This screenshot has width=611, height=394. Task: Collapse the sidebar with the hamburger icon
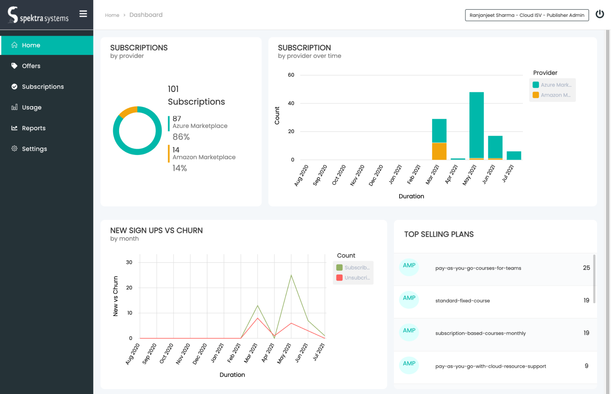pyautogui.click(x=83, y=14)
